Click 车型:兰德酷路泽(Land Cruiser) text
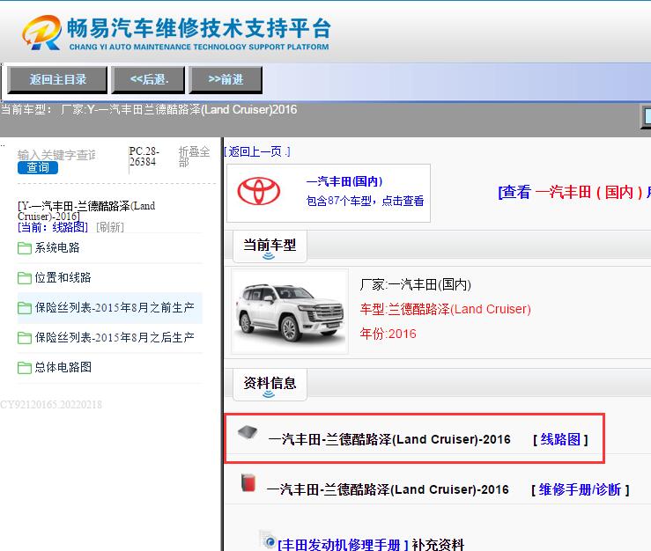Screen dimensions: 651x551 446,309
